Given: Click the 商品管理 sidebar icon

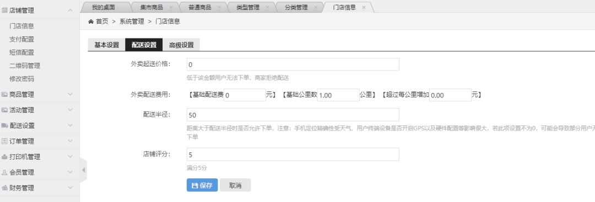Looking at the screenshot, I should (x=5, y=94).
